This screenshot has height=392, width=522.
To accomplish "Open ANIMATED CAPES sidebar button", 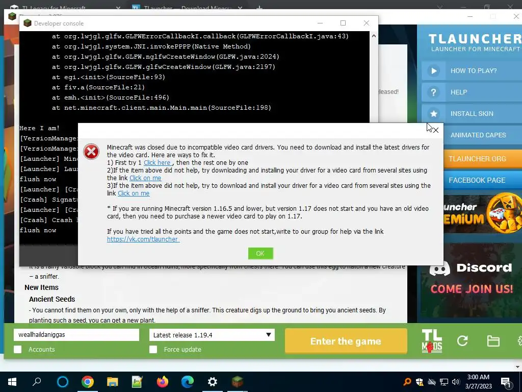I will (483, 135).
